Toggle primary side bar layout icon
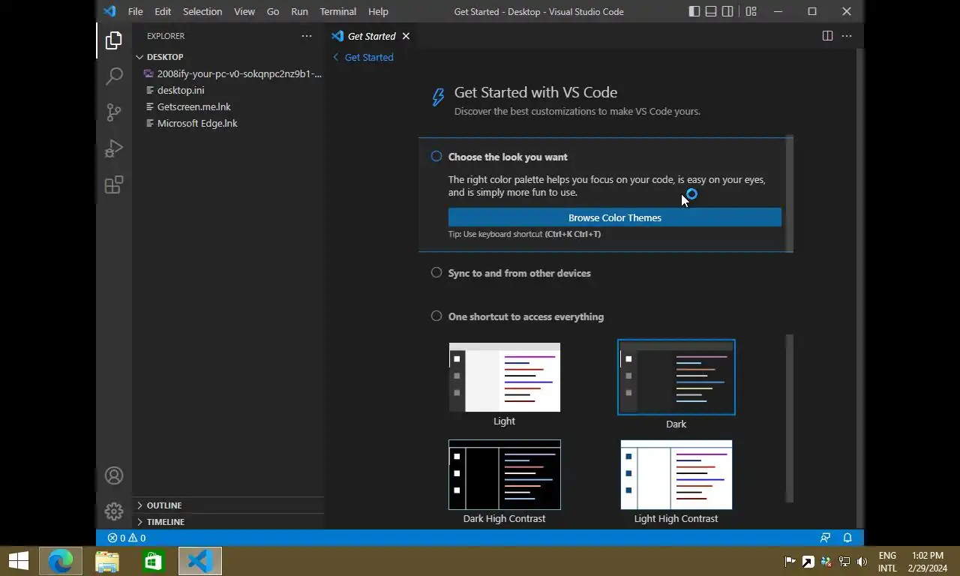Image resolution: width=960 pixels, height=576 pixels. pyautogui.click(x=694, y=11)
